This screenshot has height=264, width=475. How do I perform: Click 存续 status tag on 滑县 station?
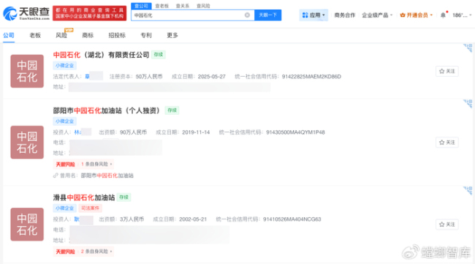(124, 197)
